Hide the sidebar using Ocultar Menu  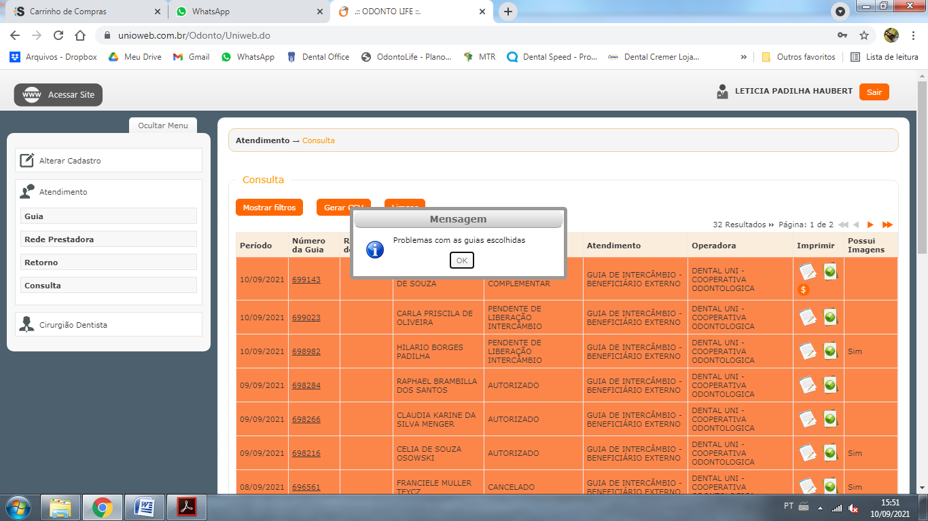tap(163, 126)
